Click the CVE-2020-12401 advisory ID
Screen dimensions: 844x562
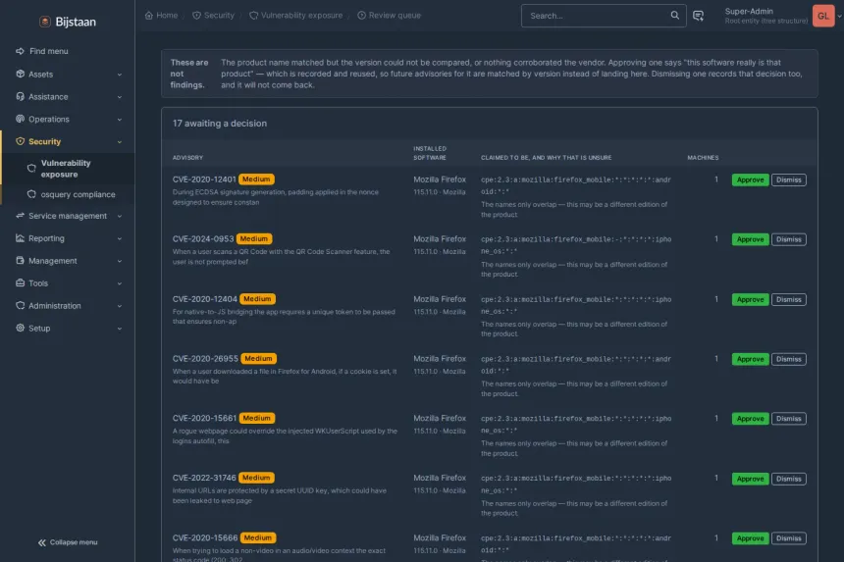(x=204, y=179)
